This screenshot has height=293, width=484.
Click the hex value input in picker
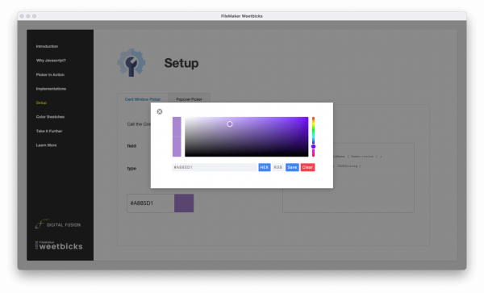(x=215, y=167)
